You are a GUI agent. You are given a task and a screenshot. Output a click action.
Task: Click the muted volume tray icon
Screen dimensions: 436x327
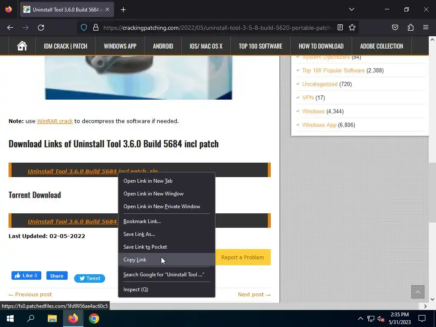pyautogui.click(x=381, y=318)
